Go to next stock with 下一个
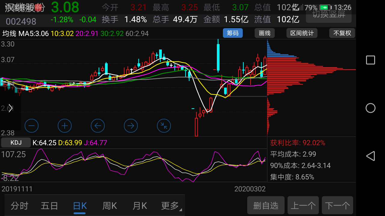385x216 pixels. click(337, 205)
